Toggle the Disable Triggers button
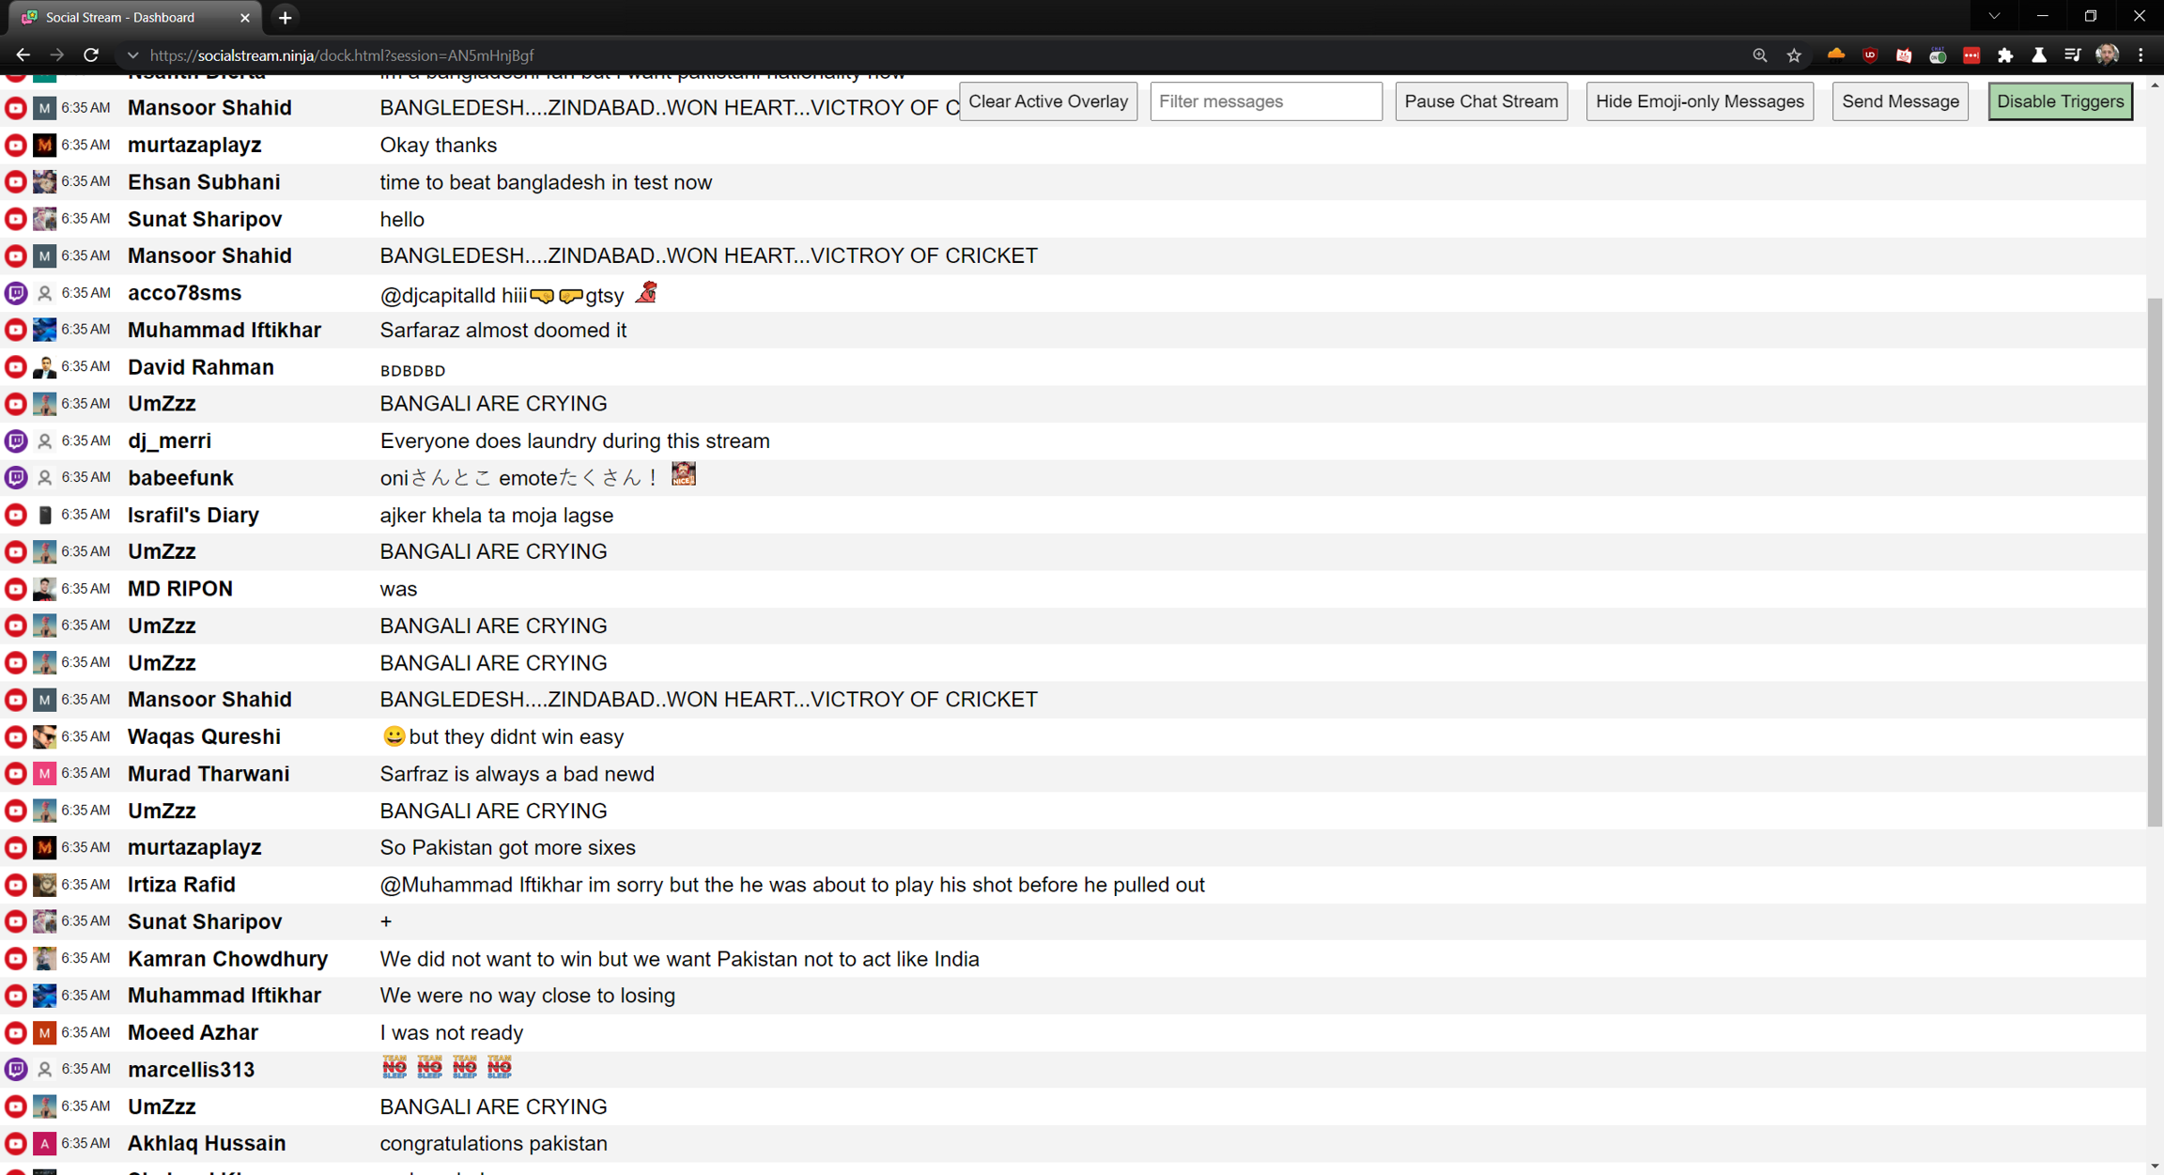Screen dimensions: 2164x1175 (x=2060, y=101)
